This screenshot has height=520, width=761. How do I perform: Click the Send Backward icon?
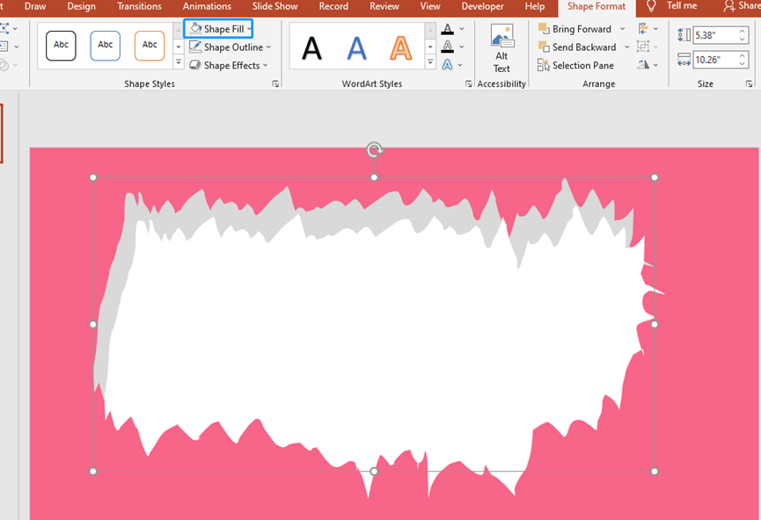click(544, 47)
